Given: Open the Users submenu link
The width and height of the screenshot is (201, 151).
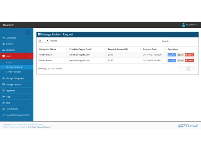Looking at the screenshot, I should pyautogui.click(x=9, y=62).
